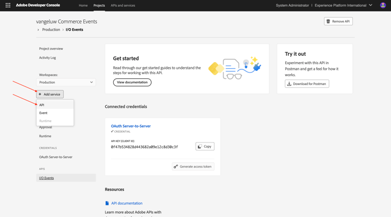This screenshot has height=217, width=391.
Task: Click the download icon in Download for Postman
Action: tap(289, 84)
